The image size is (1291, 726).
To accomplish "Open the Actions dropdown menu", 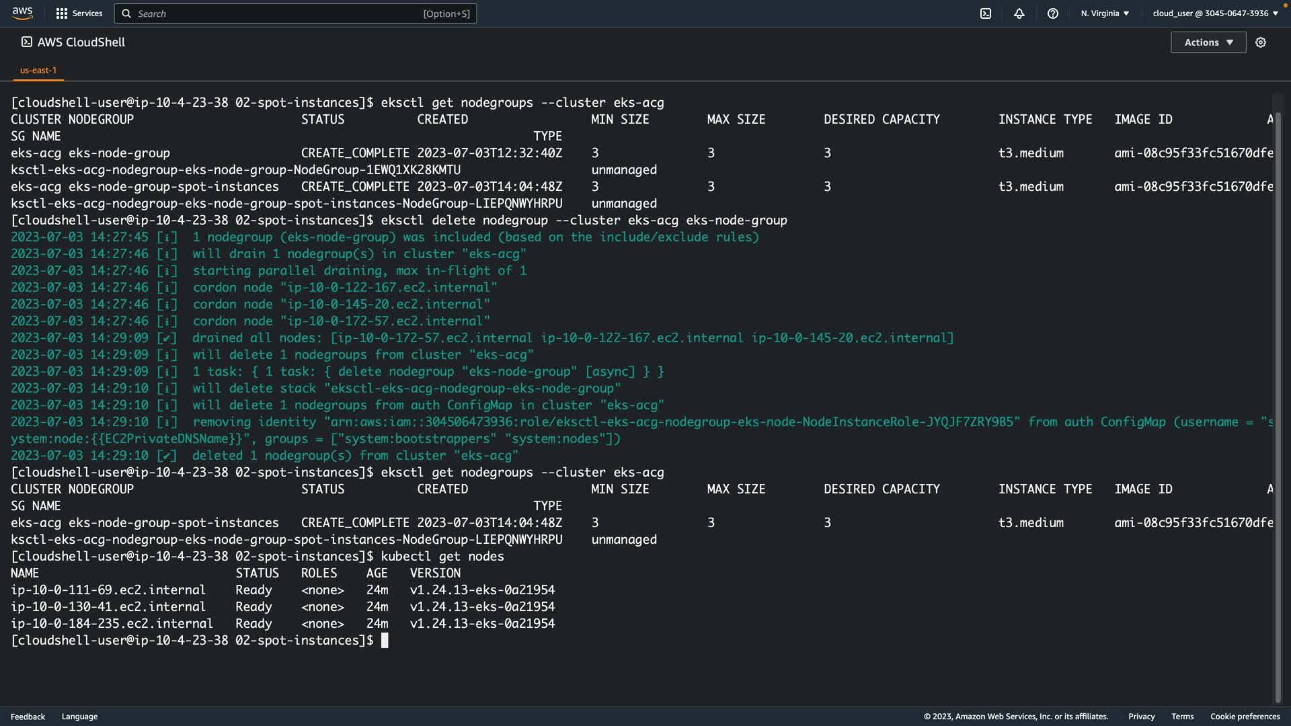I will [x=1208, y=42].
